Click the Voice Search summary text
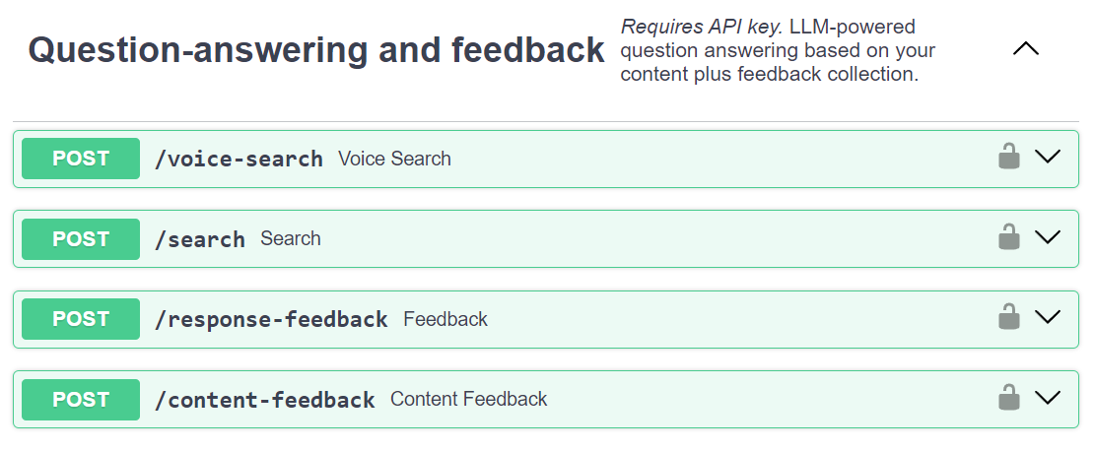 (394, 159)
